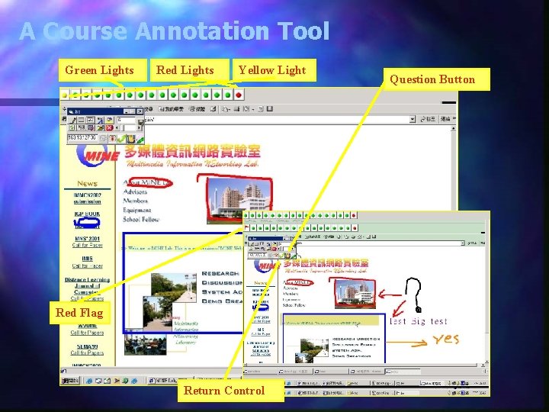Click the red flag in the small window's second light row
The image size is (549, 412).
point(247,227)
